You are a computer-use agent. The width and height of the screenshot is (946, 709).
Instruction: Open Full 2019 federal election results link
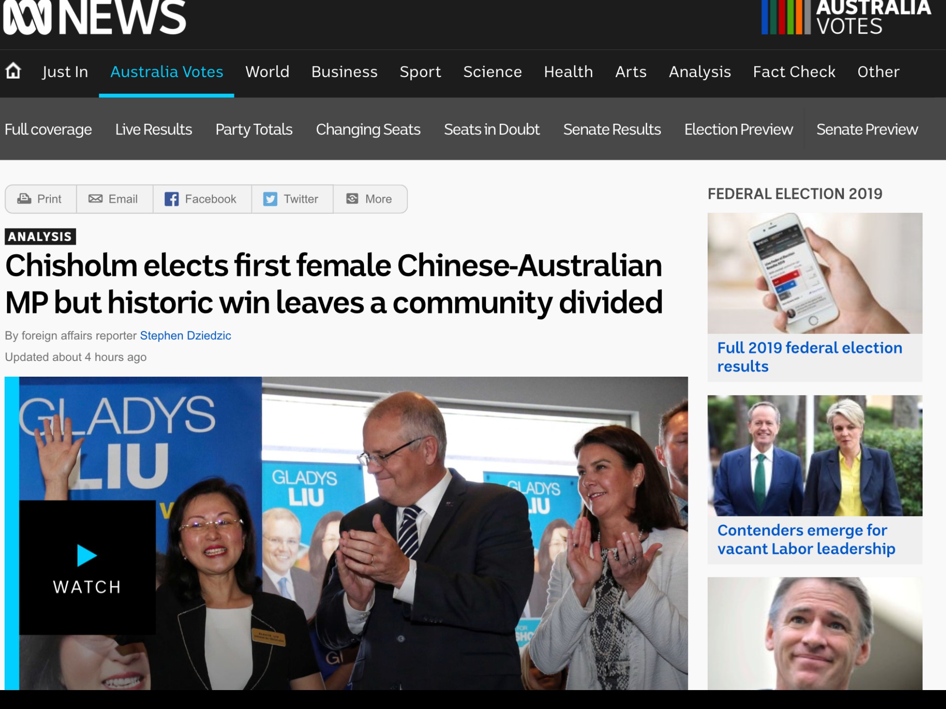[810, 357]
